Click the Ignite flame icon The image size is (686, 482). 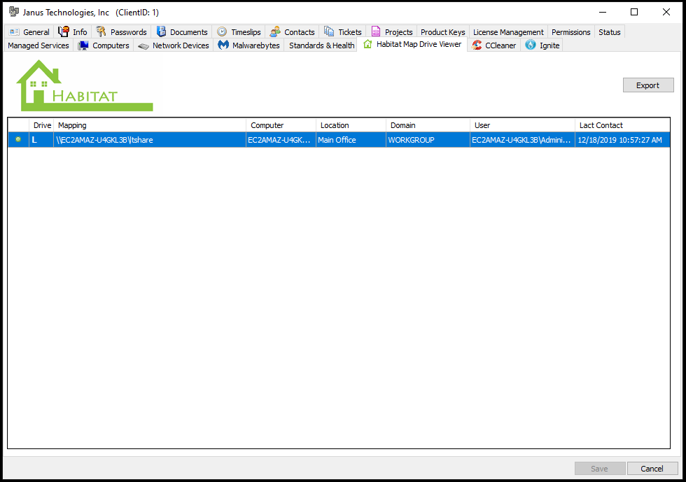tap(531, 45)
